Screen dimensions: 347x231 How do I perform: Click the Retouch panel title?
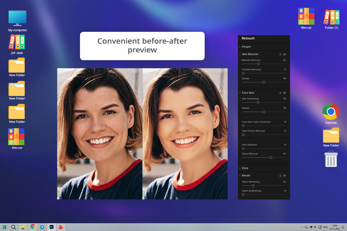pyautogui.click(x=248, y=38)
